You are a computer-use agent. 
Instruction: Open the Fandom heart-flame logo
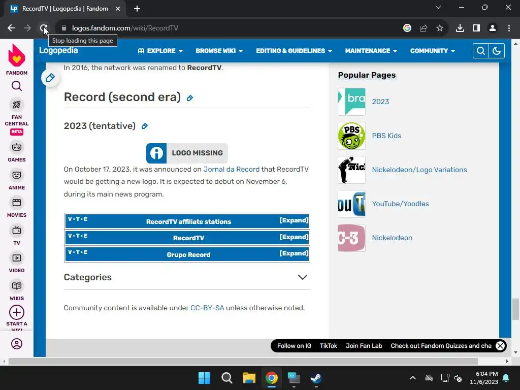click(x=17, y=56)
